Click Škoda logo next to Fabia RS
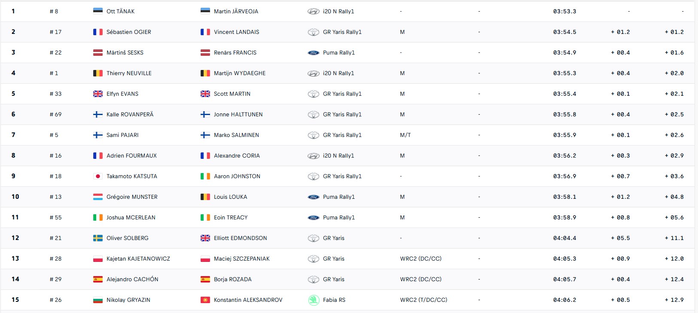This screenshot has height=313, width=698. pos(314,300)
